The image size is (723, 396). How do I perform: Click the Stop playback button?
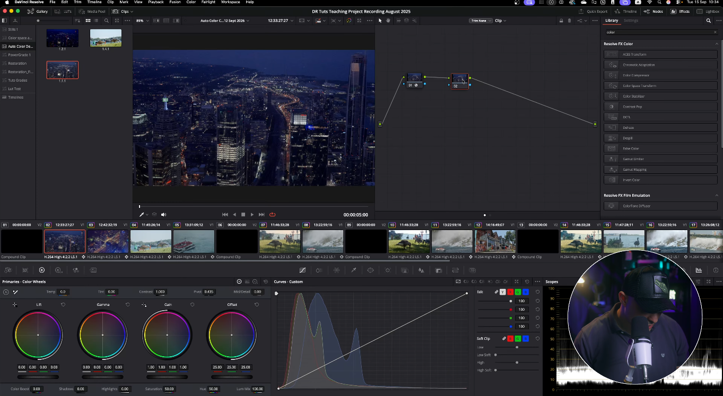243,214
